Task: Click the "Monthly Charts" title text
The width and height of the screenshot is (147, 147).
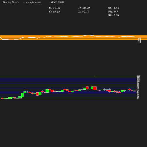Action: [11, 2]
